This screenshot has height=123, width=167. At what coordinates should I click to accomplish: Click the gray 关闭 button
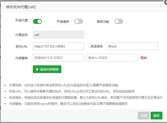144,116
